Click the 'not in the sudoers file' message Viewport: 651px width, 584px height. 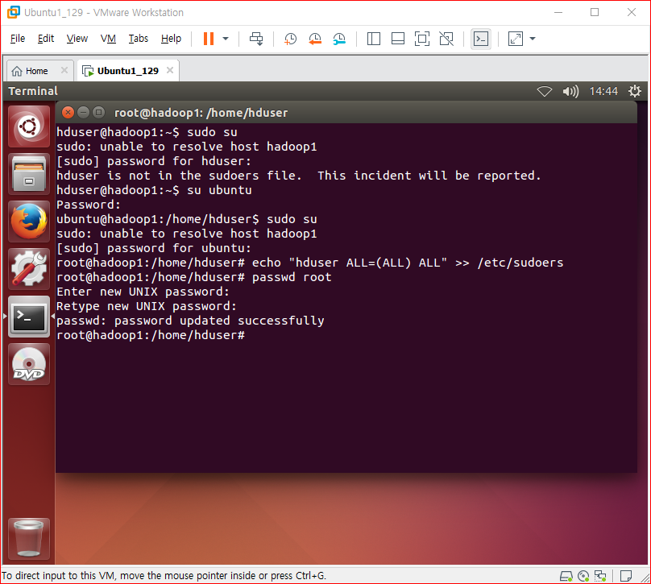coord(299,176)
